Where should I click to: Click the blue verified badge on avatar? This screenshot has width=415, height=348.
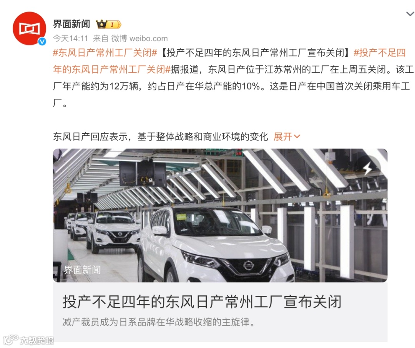click(42, 41)
